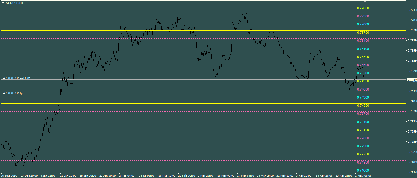Click the yellow 0.73100 level label
This screenshot has height=178, width=417.
click(x=363, y=130)
